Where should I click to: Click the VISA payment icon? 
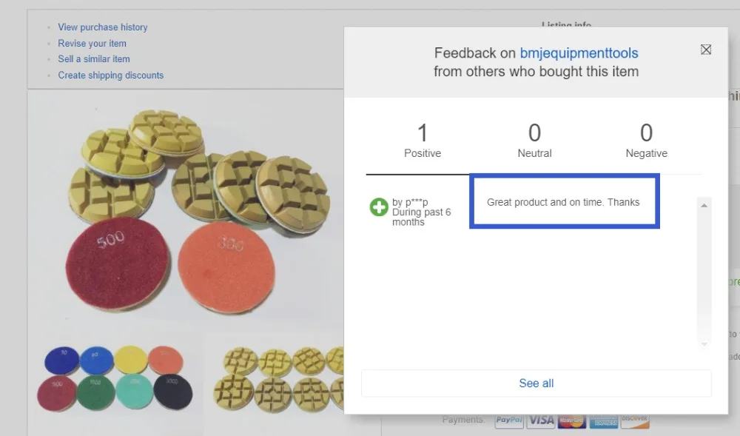[540, 421]
